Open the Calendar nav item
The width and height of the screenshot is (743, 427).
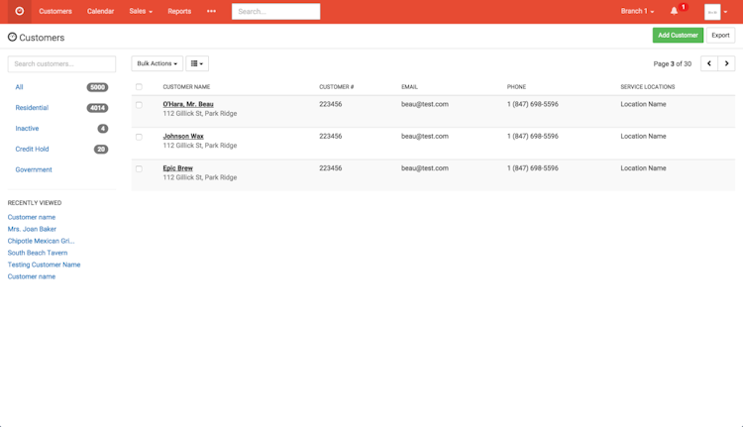pyautogui.click(x=100, y=11)
